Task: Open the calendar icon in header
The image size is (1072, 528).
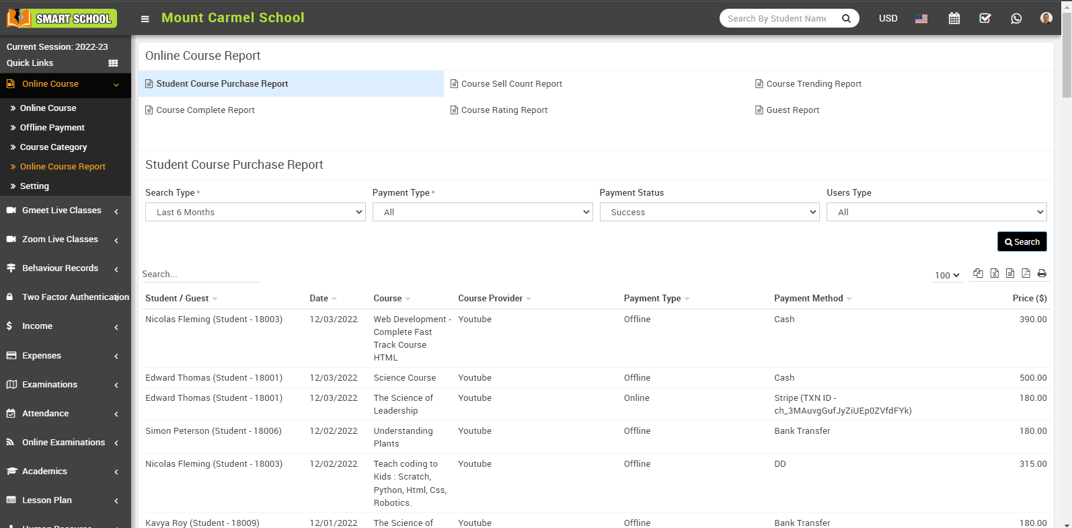Action: [954, 18]
